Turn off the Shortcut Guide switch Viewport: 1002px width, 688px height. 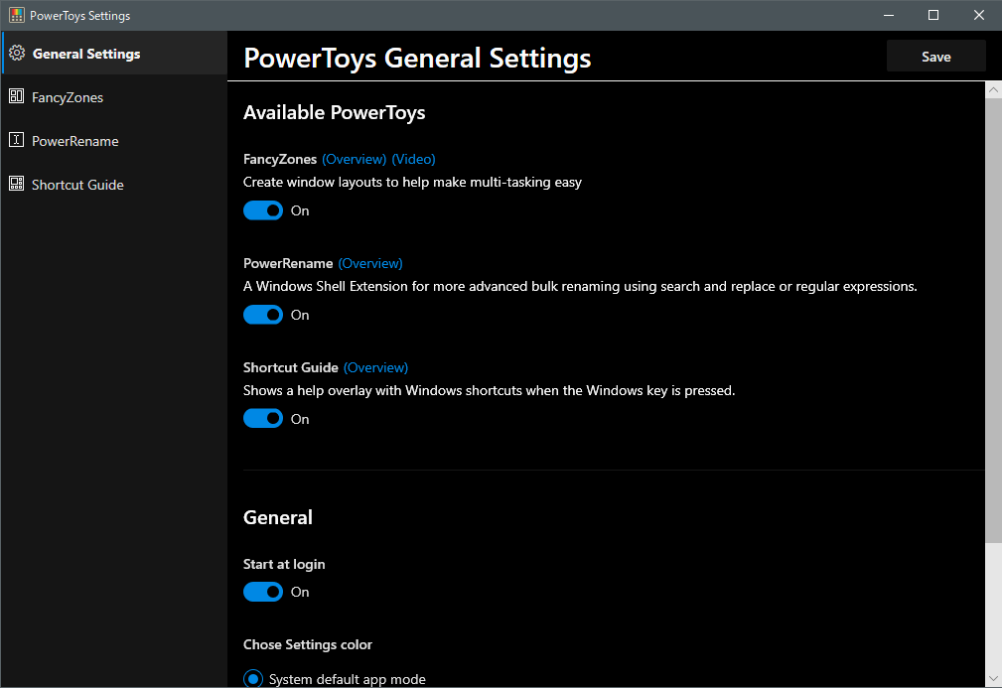262,418
